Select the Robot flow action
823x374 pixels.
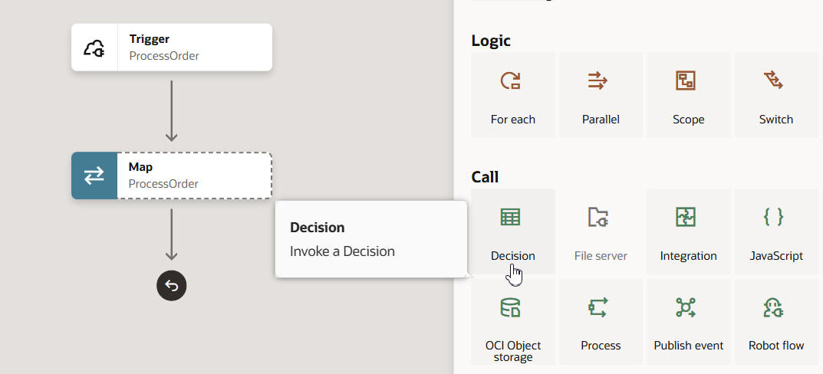[x=775, y=322]
